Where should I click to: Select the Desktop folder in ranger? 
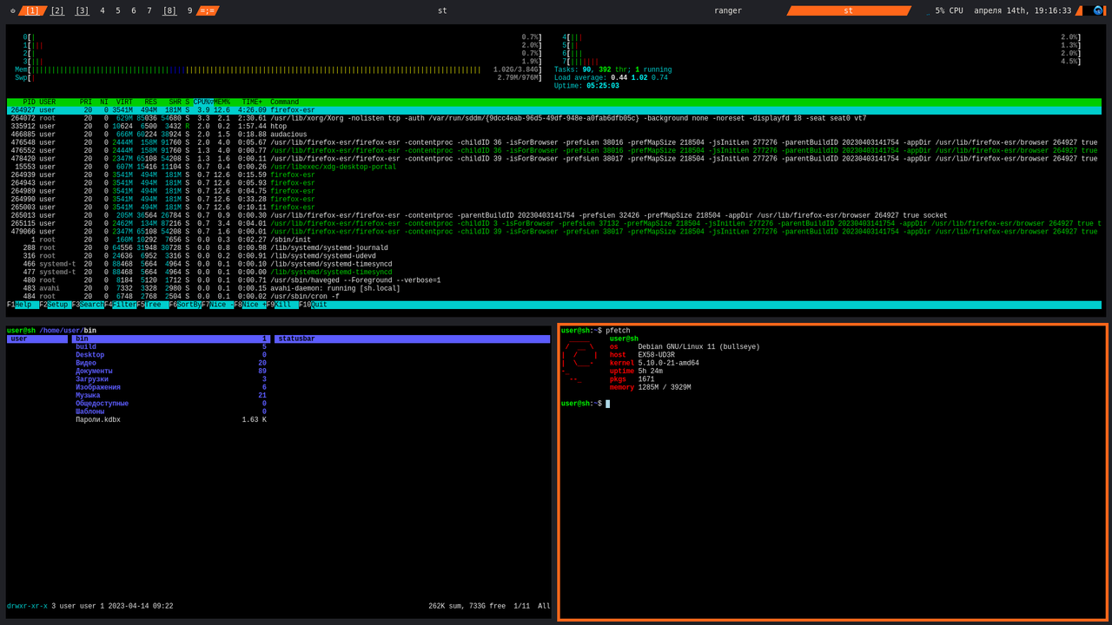tap(171, 355)
